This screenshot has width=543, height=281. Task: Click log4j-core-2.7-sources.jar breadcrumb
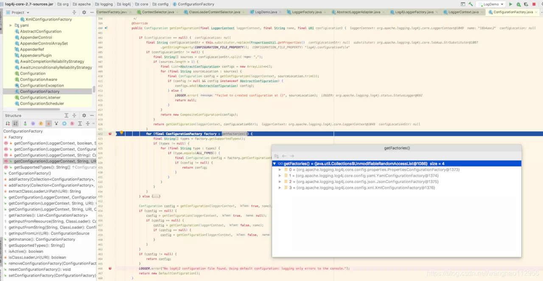26,4
